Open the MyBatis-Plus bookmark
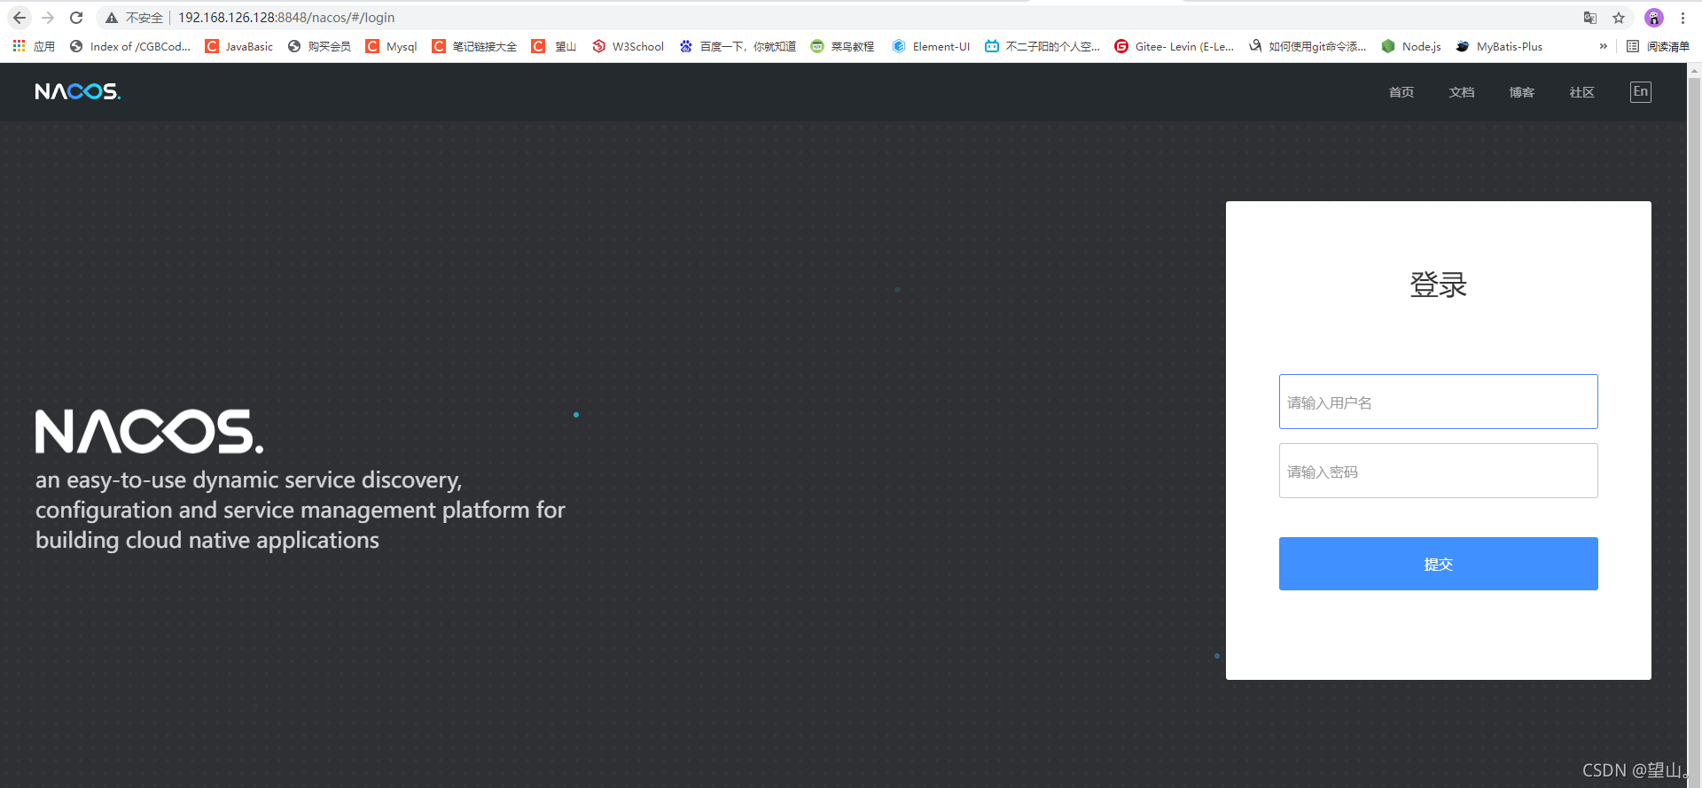 [x=1499, y=46]
